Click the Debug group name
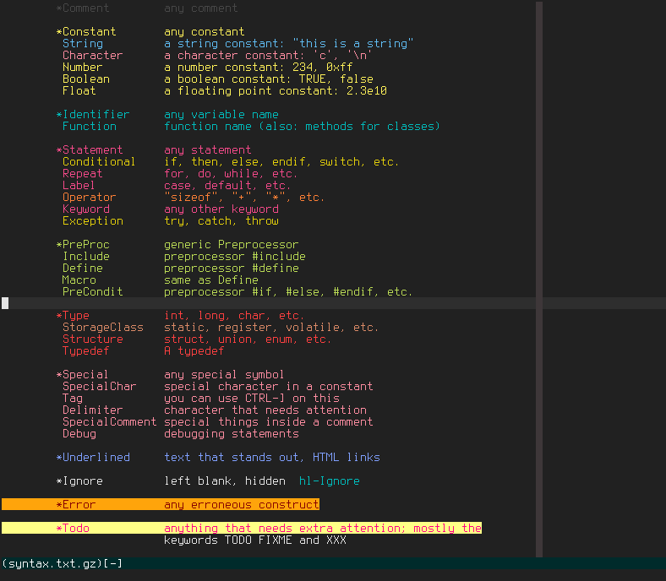Screen dimensions: 666x581 click(x=79, y=434)
